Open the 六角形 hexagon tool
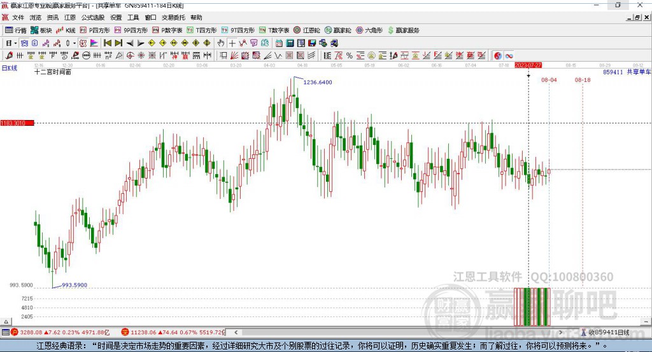 (369, 30)
